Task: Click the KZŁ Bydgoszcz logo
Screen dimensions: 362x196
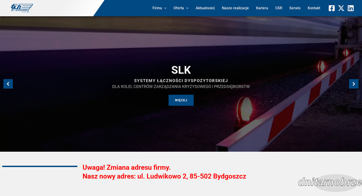Action: 22,8
